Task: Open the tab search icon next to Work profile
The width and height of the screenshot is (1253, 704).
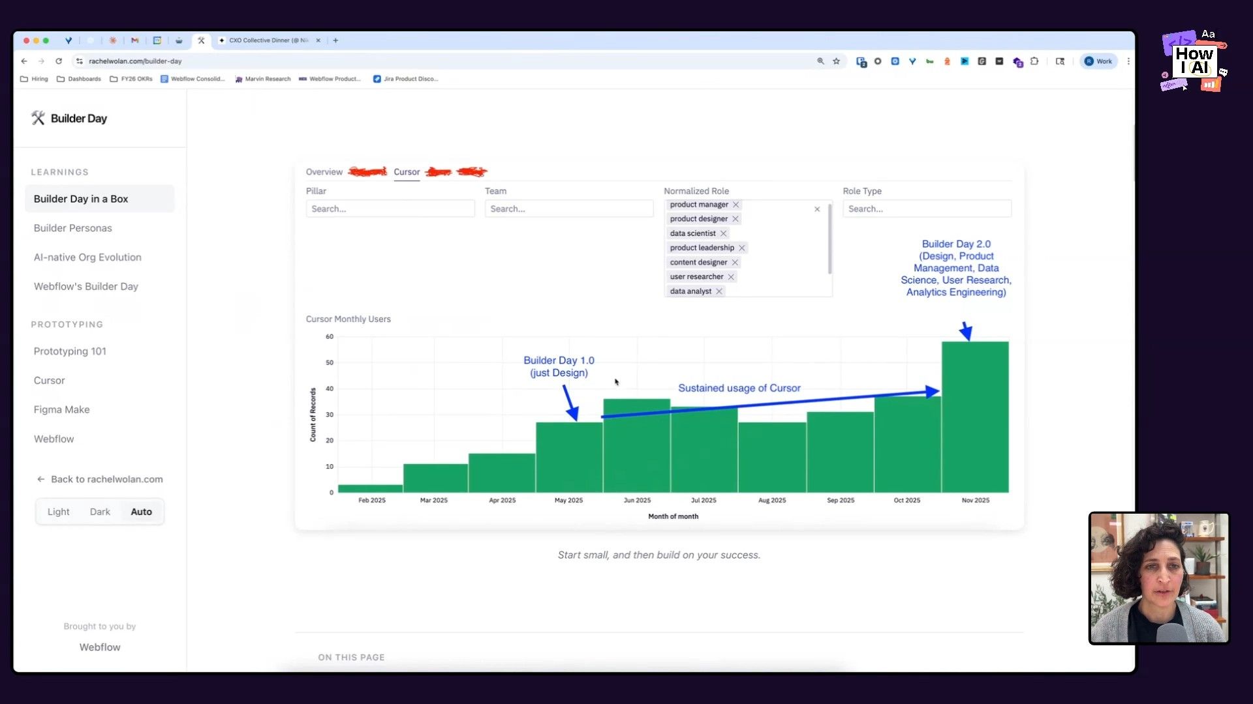Action: [1060, 61]
